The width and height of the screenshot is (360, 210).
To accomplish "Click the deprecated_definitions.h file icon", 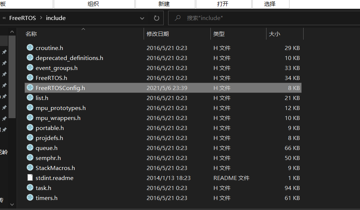I will 30,57.
